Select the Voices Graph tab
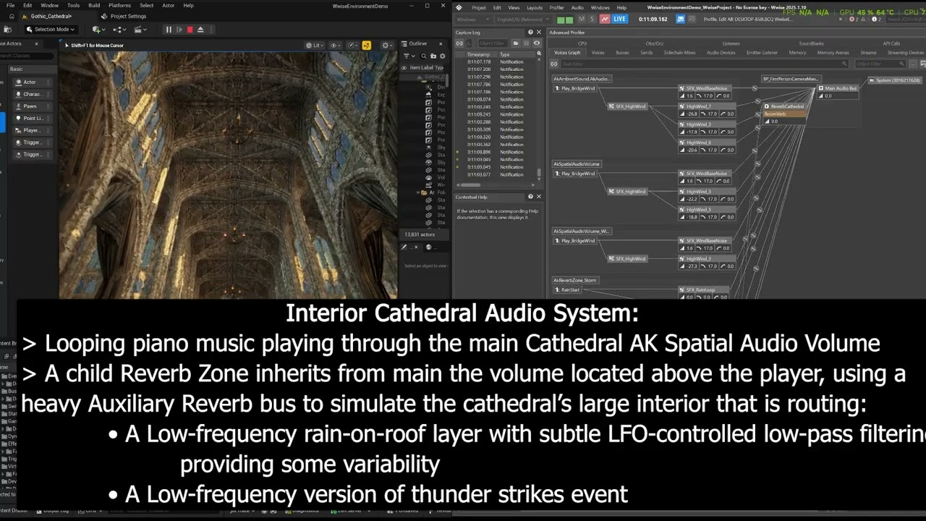926x521 pixels. (567, 53)
